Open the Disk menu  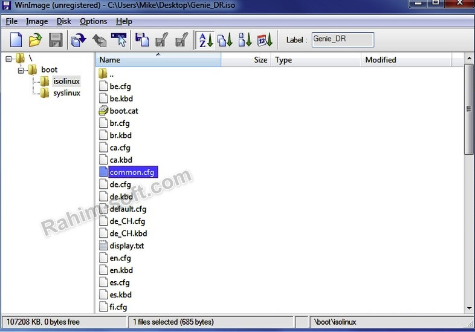(64, 21)
